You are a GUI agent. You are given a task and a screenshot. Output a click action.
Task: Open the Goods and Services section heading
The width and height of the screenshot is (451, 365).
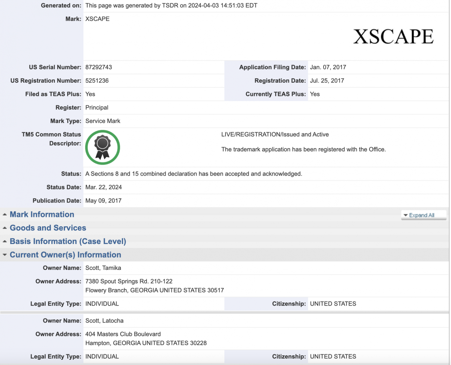(x=48, y=228)
